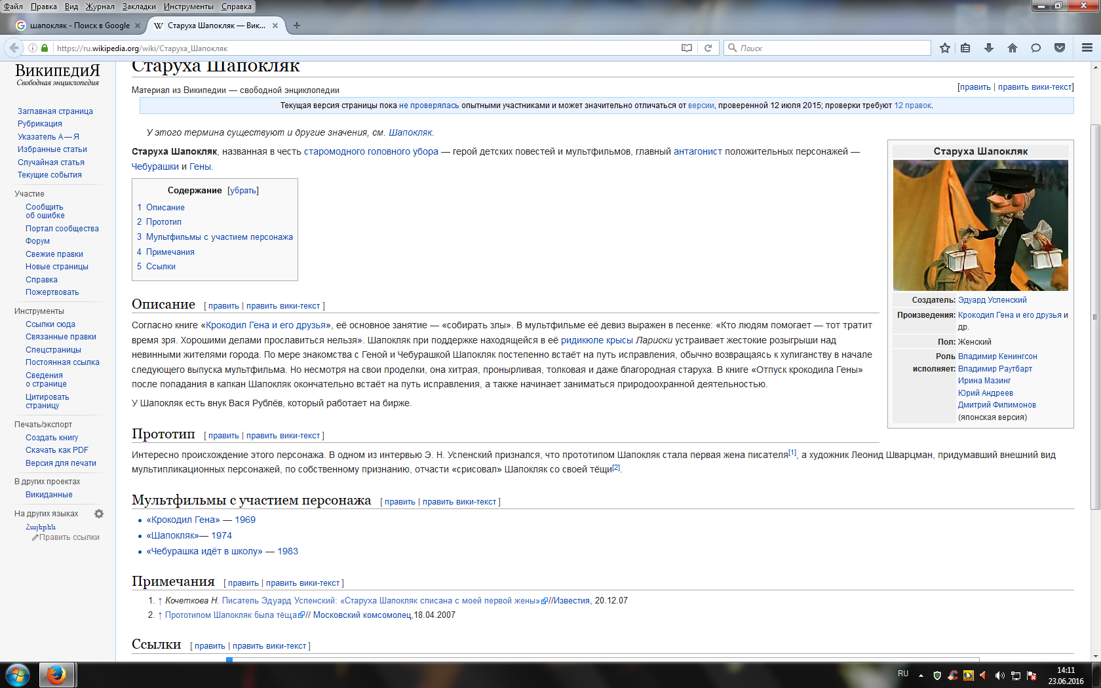Jump to Прототип in the contents

164,222
